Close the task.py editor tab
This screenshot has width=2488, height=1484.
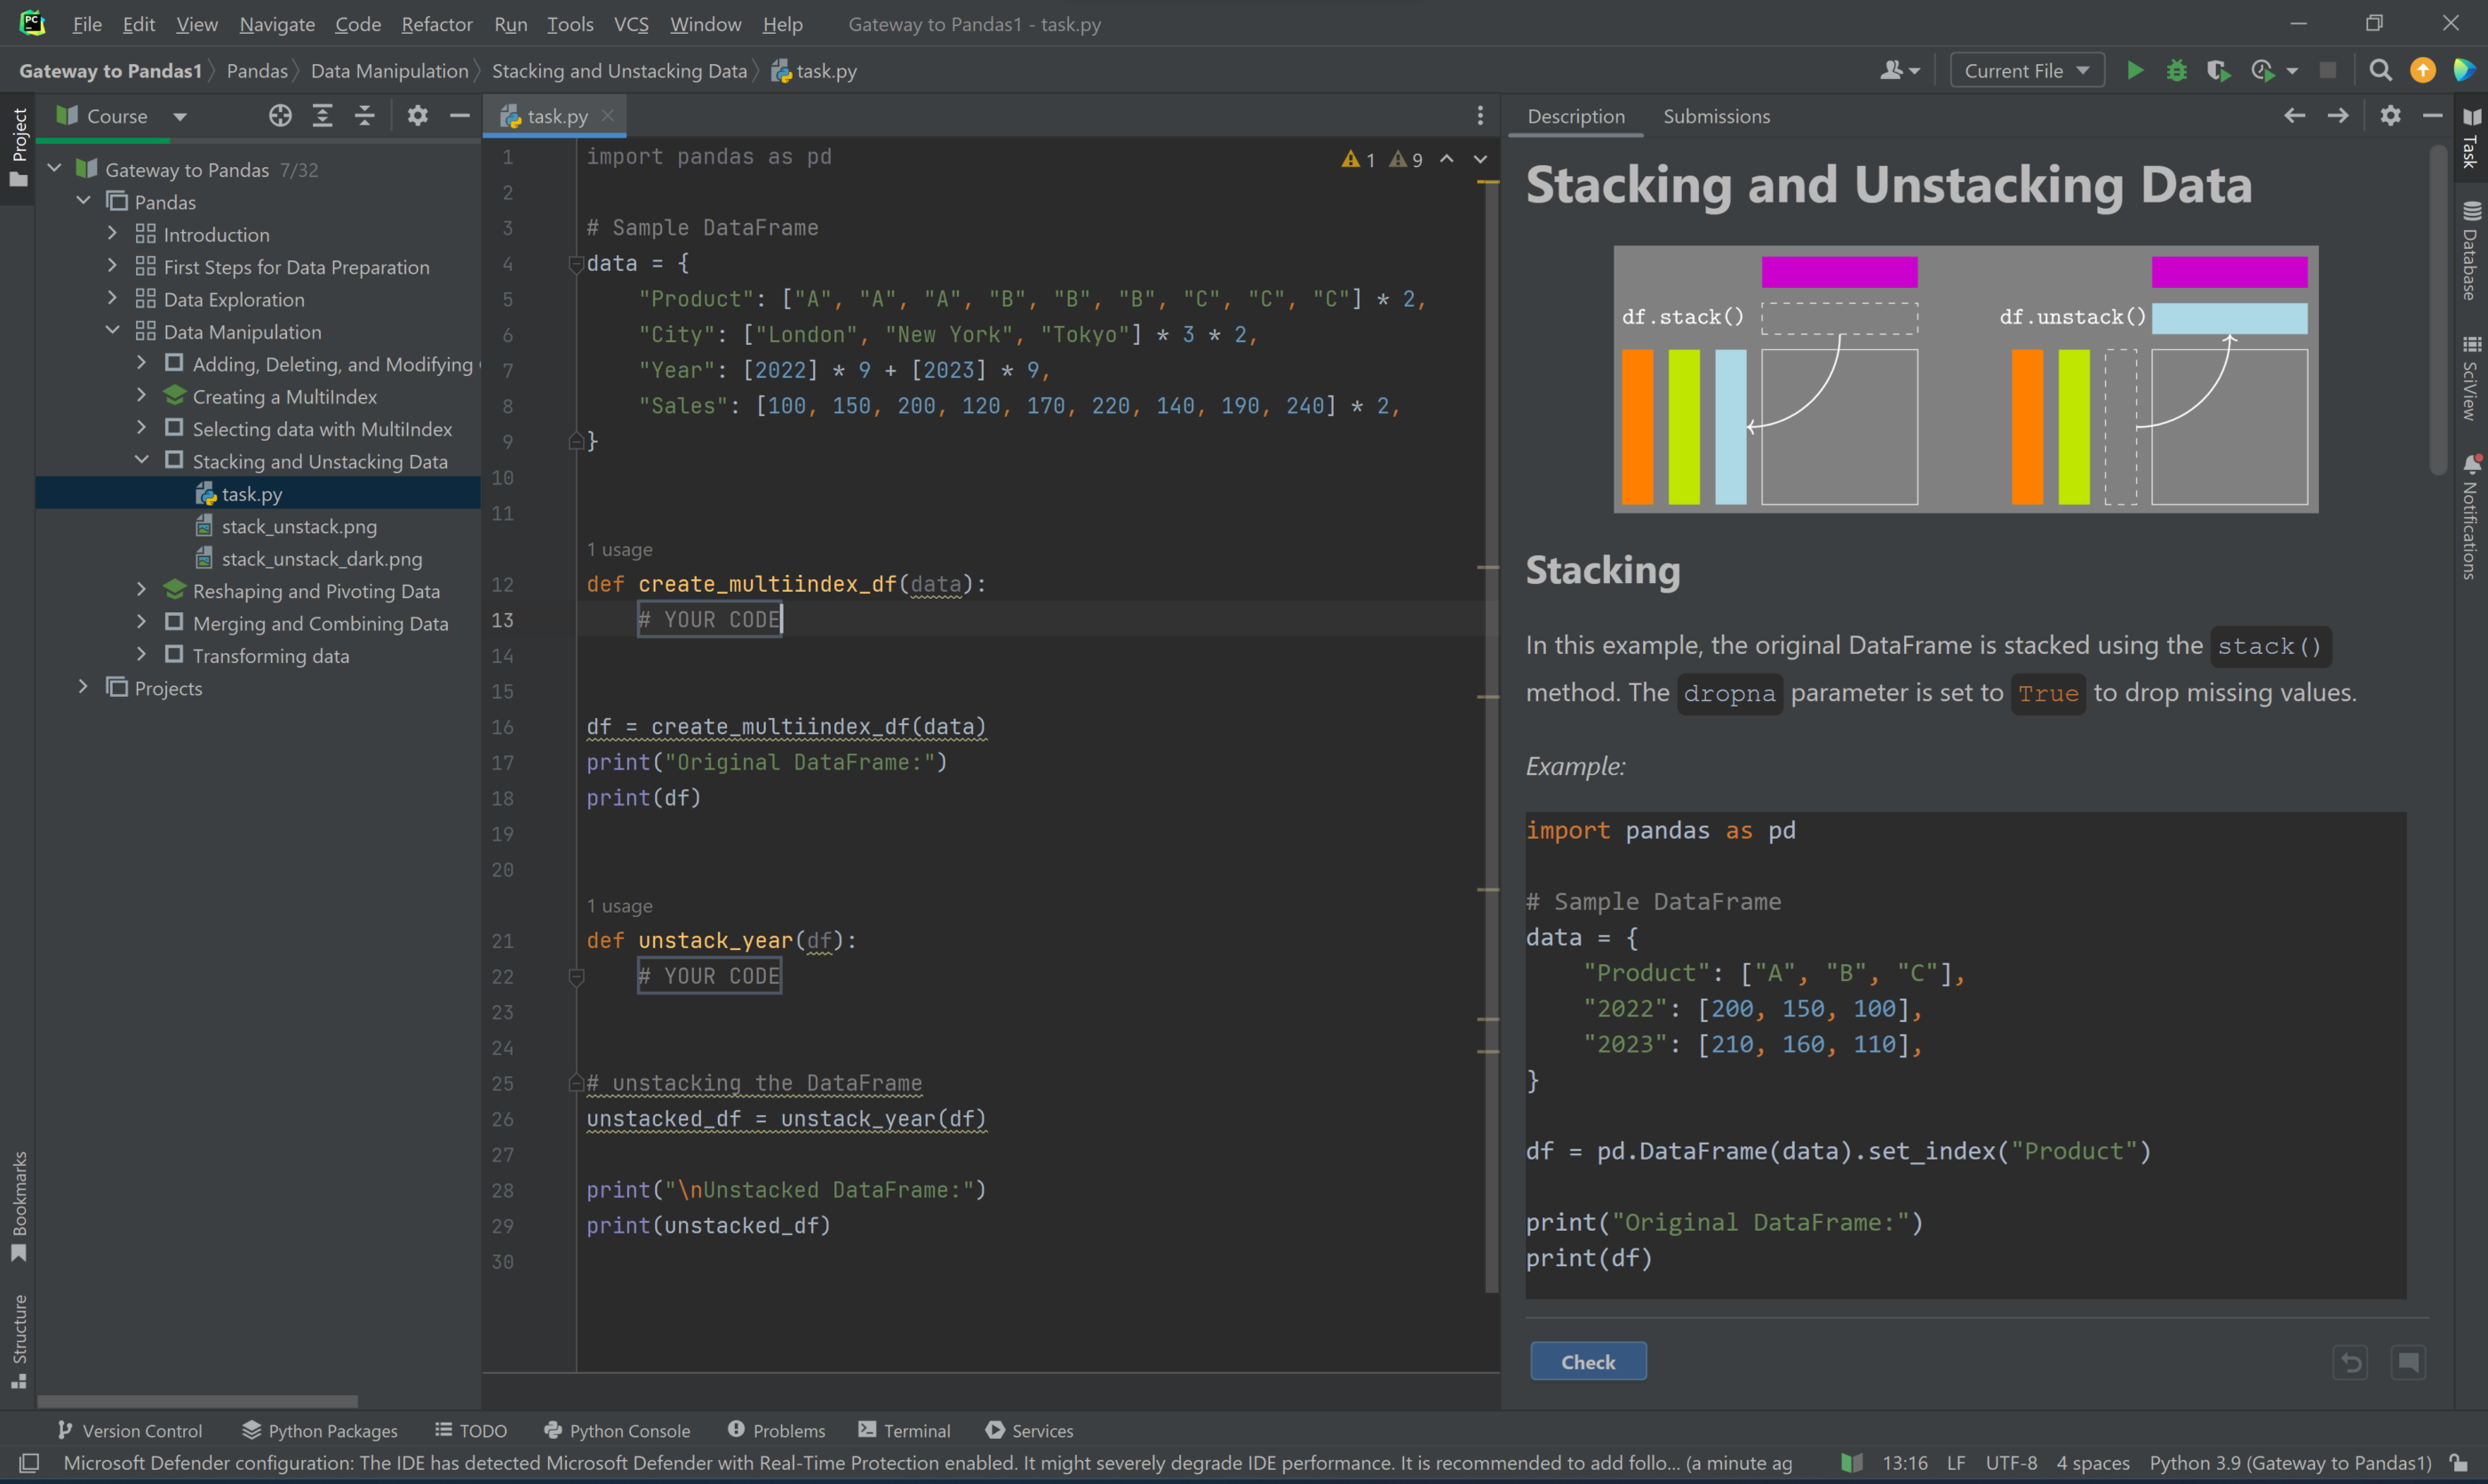[x=608, y=116]
